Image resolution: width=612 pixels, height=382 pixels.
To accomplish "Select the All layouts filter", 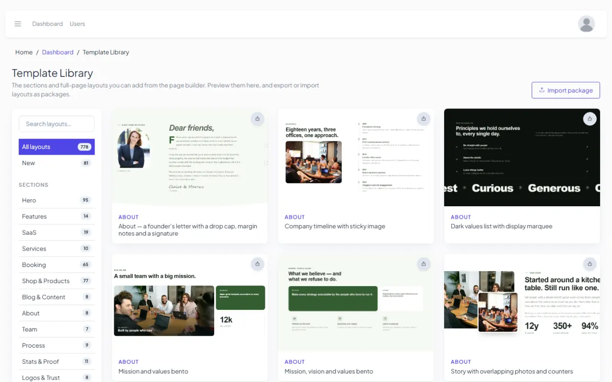I will pyautogui.click(x=56, y=147).
